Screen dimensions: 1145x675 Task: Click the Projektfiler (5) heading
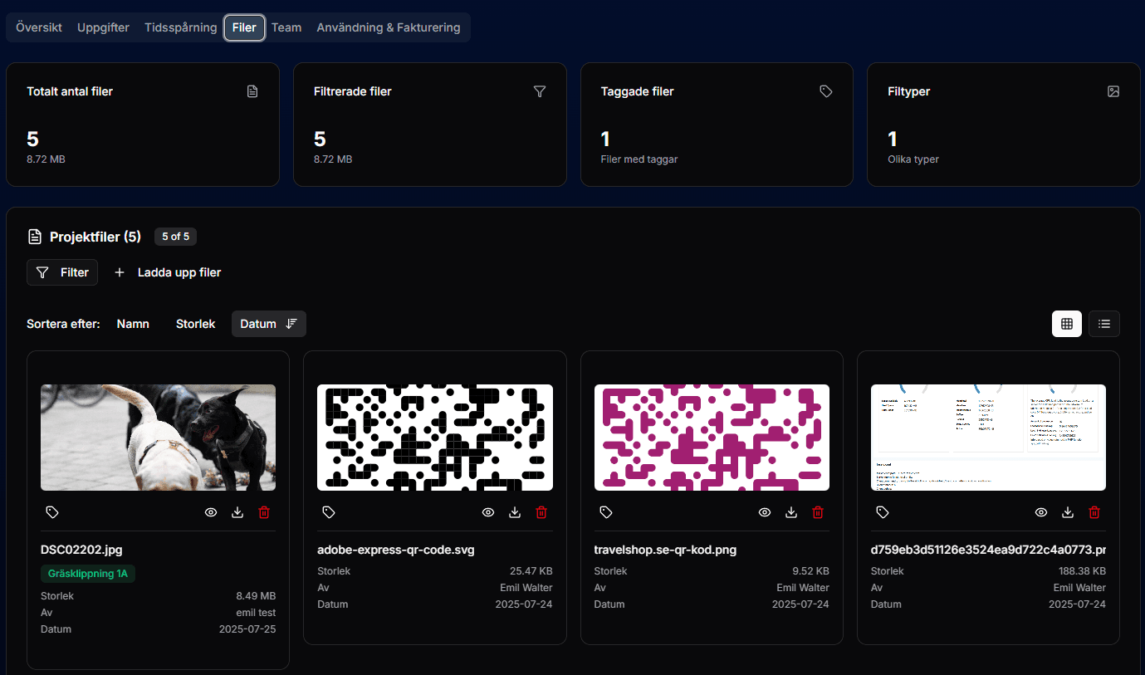[95, 237]
